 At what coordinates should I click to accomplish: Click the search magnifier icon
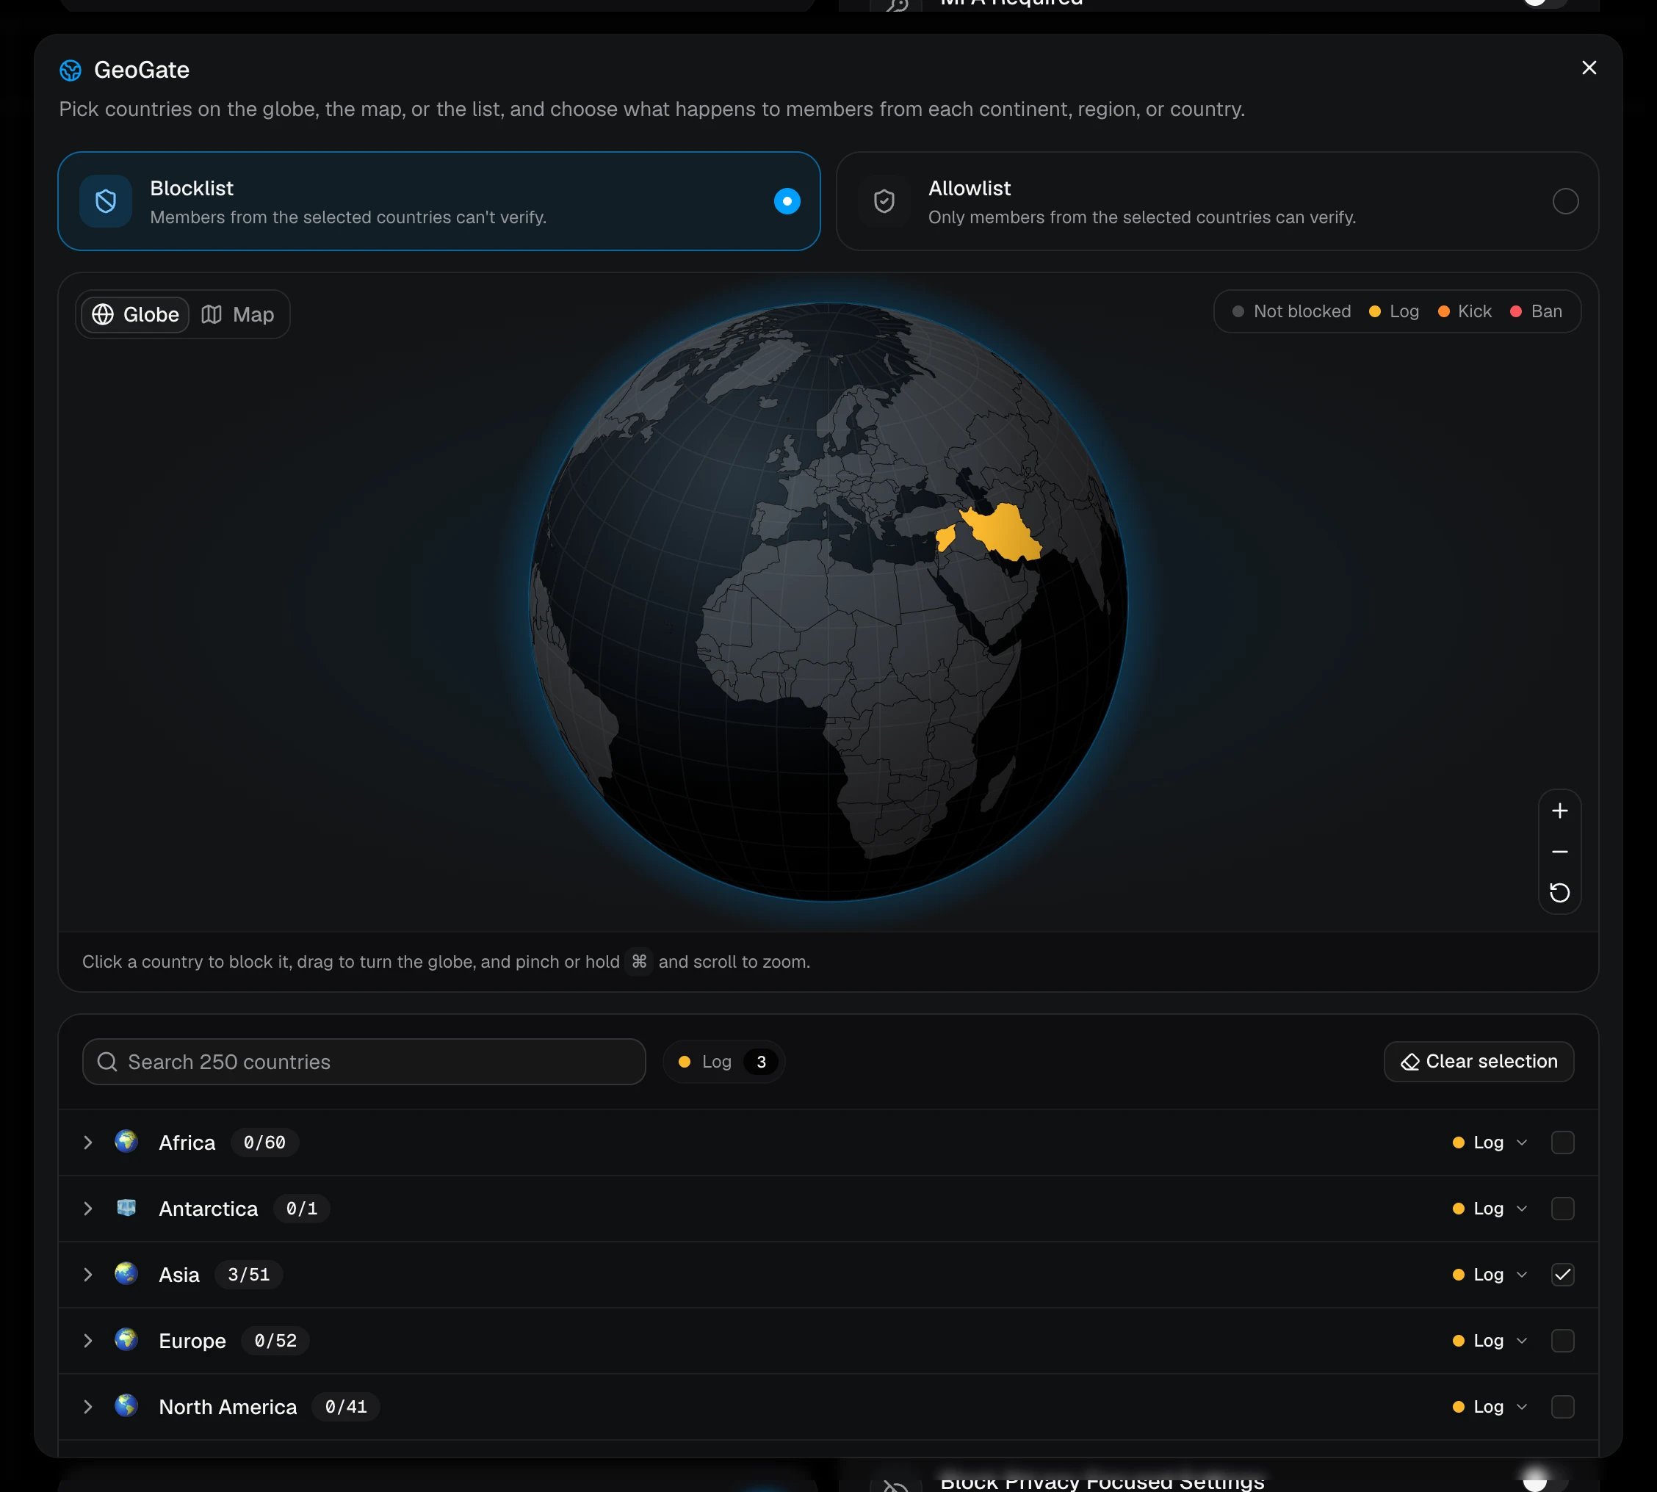tap(107, 1062)
